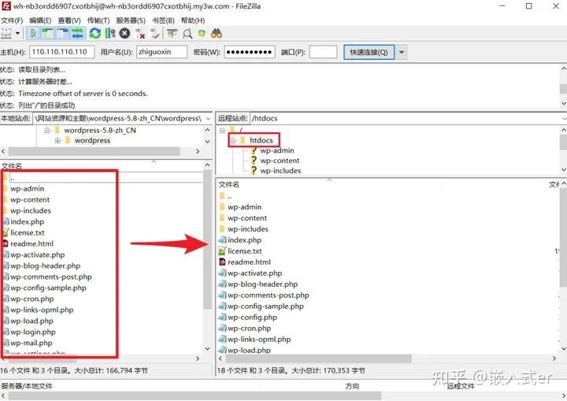This screenshot has width=567, height=401.
Task: Expand the local wordpress folder tree node
Action: pyautogui.click(x=58, y=140)
